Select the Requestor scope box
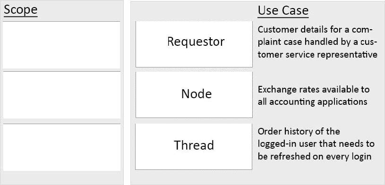This screenshot has height=185, width=385. (194, 44)
